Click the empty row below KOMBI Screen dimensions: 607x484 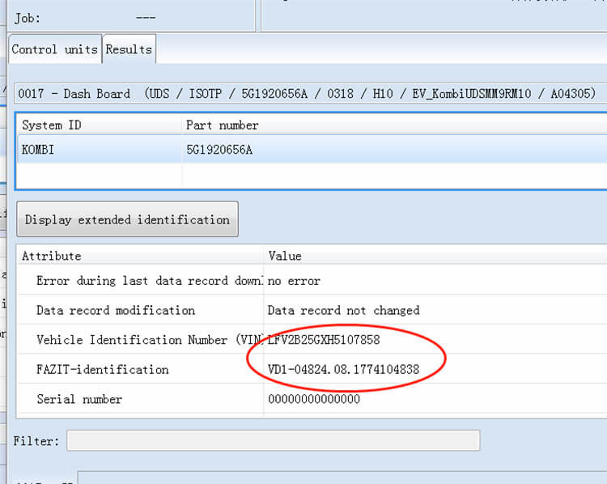[x=97, y=175]
